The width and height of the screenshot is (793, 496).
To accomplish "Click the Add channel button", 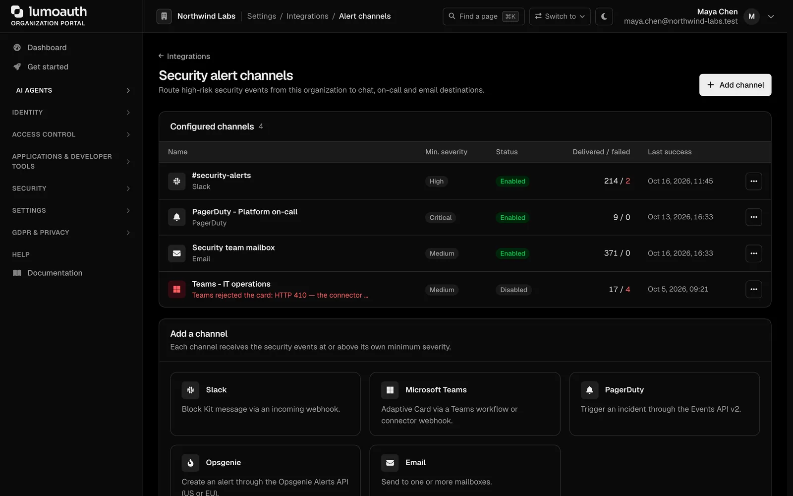I will coord(735,85).
